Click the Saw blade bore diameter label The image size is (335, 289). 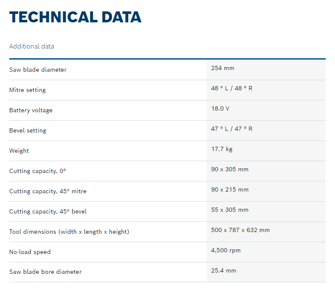[46, 272]
